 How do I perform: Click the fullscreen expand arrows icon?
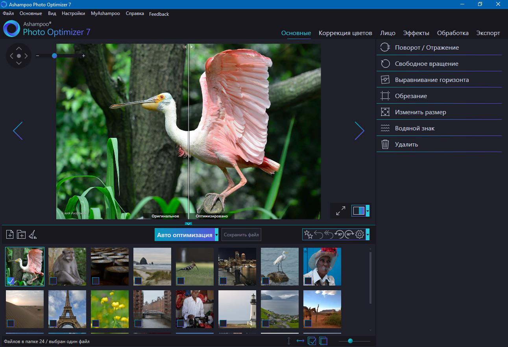341,211
